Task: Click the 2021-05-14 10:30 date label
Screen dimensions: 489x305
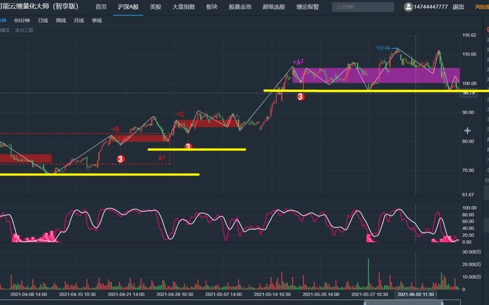Action: (272, 295)
